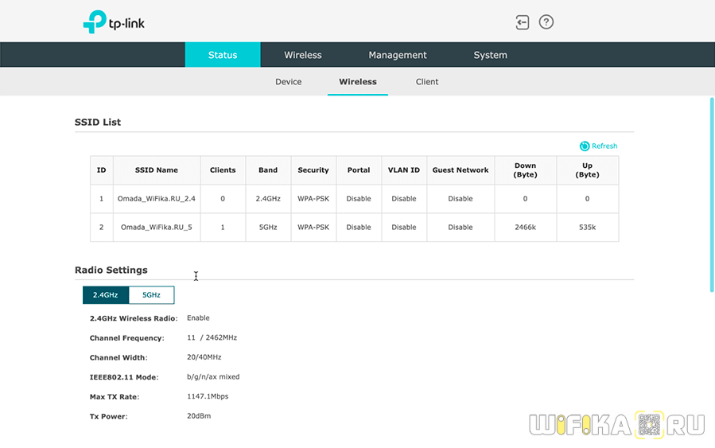Switch to the Device sub-tab
This screenshot has height=448, width=715.
(288, 82)
